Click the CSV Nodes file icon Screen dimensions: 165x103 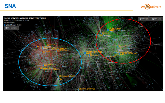tap(140, 19)
